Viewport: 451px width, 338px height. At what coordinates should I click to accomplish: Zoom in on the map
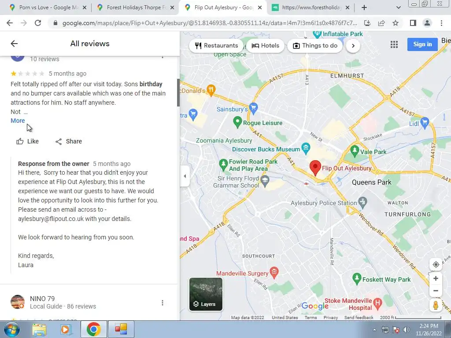436,279
